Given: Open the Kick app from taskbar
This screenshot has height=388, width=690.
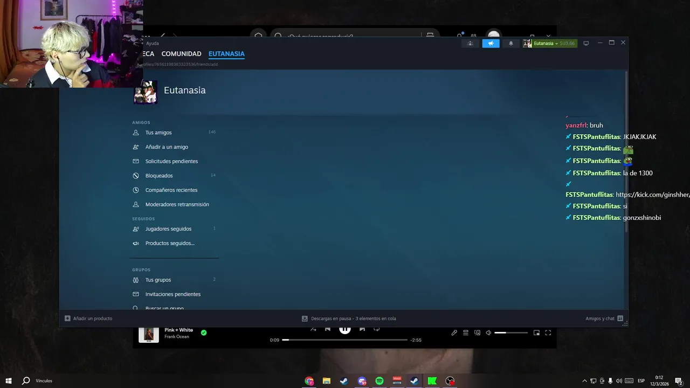Looking at the screenshot, I should [432, 380].
